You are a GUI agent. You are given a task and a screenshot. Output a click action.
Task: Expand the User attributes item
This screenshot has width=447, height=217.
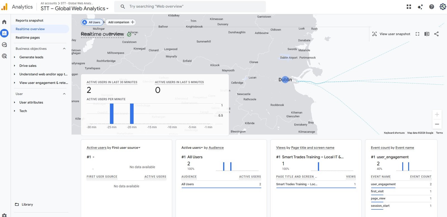15,102
